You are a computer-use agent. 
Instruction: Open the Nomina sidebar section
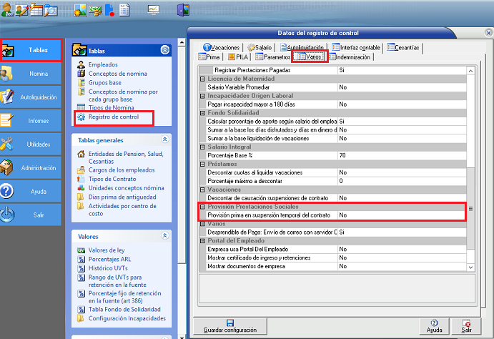click(30, 74)
